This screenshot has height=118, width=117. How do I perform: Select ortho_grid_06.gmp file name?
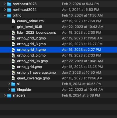[x=32, y=61]
